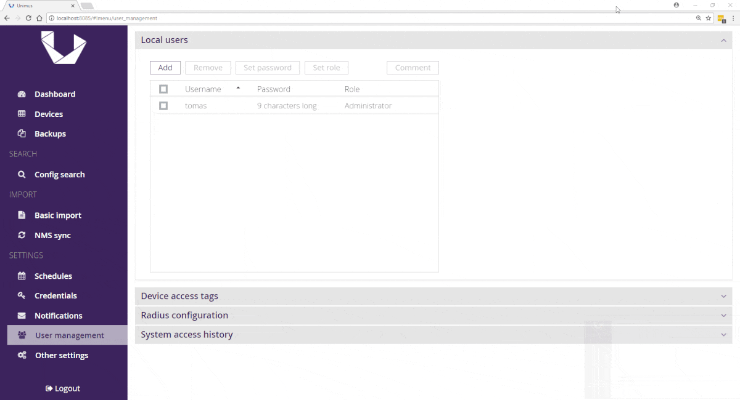Image resolution: width=740 pixels, height=400 pixels.
Task: Check the box for user tomas
Action: coord(163,106)
